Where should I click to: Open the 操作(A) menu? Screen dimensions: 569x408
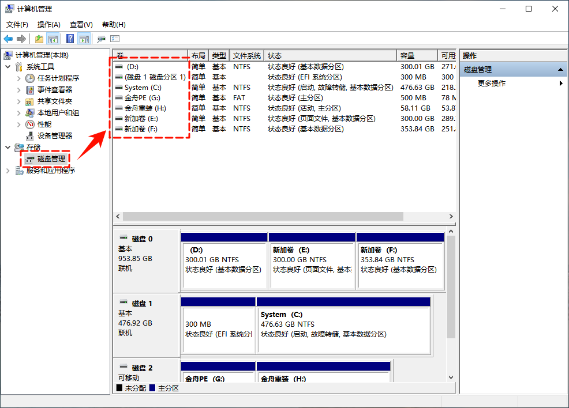tap(48, 24)
